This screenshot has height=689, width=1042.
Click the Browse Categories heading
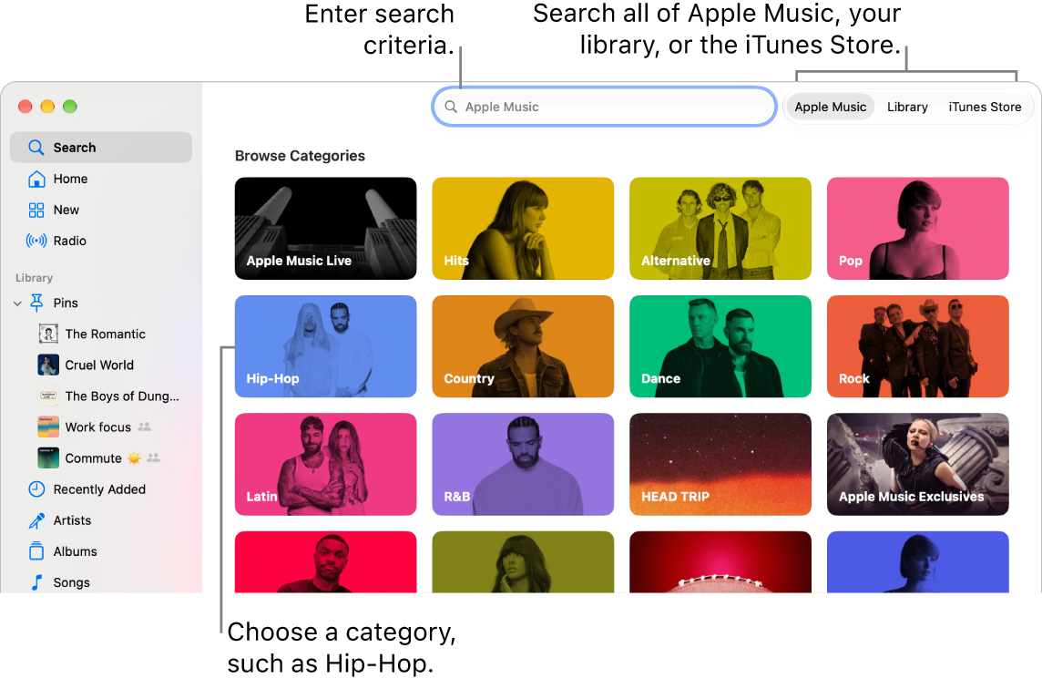click(300, 156)
